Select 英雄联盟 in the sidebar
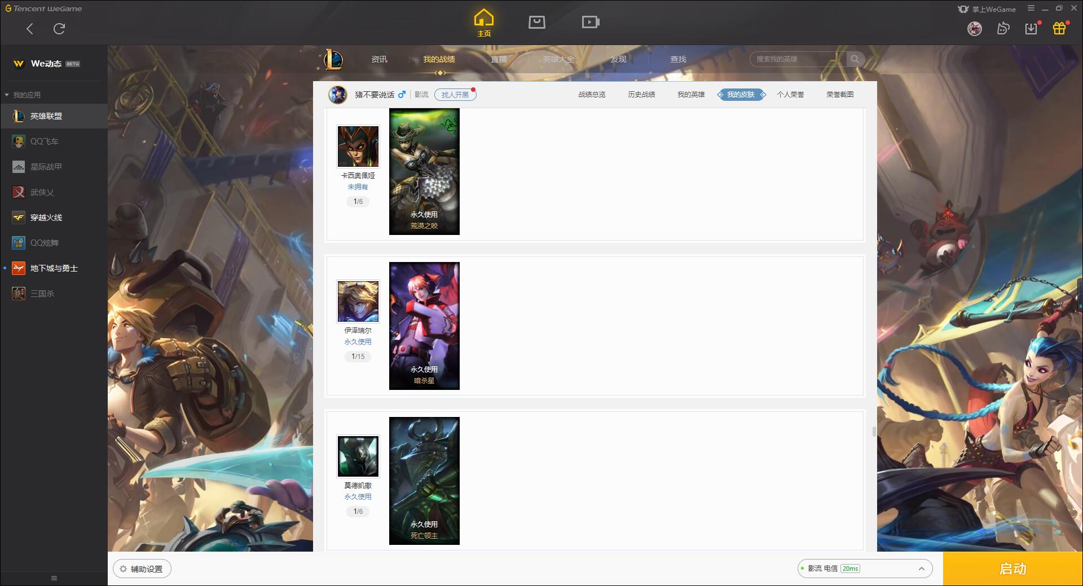The height and width of the screenshot is (586, 1083). point(54,116)
